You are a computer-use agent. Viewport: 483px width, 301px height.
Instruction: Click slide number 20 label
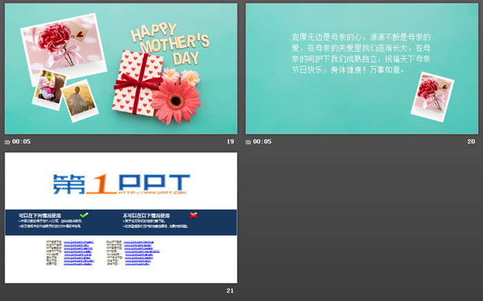[x=471, y=141]
